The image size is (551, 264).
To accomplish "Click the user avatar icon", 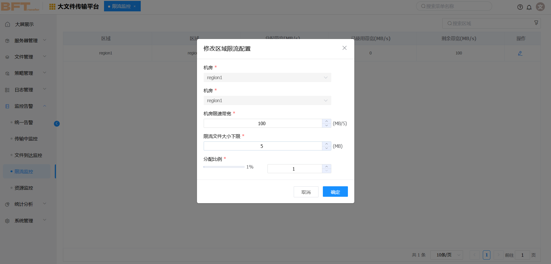I will pos(540,7).
